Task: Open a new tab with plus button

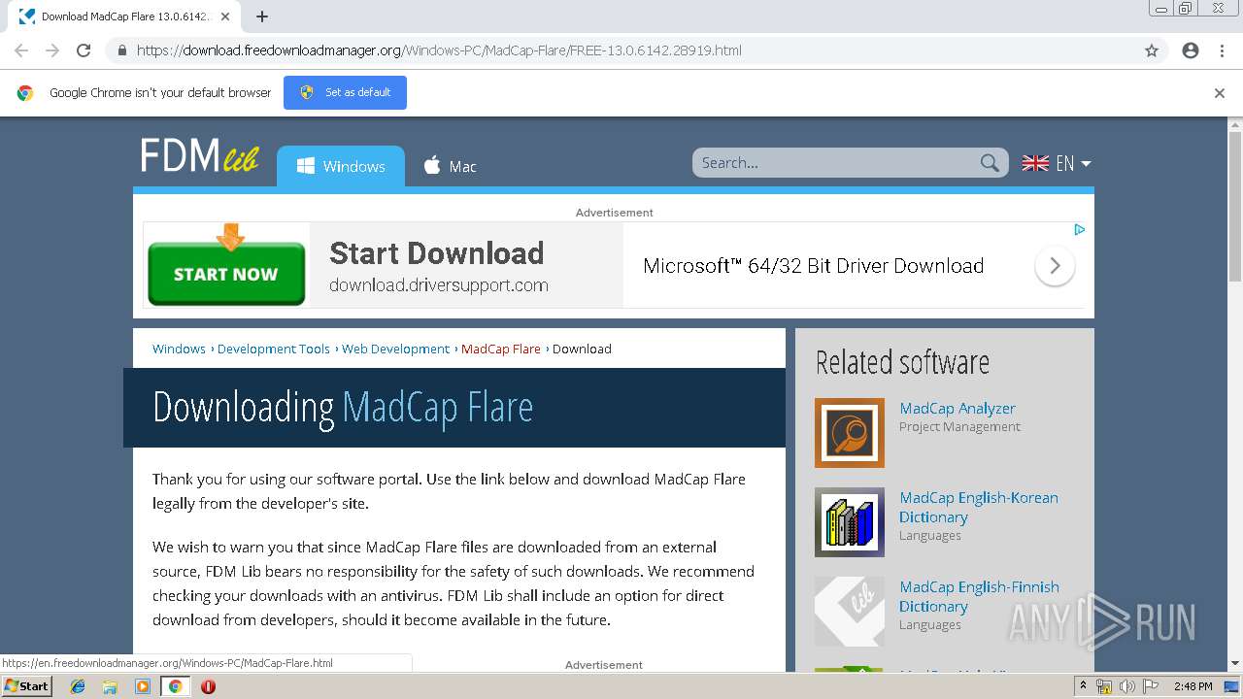Action: click(262, 17)
